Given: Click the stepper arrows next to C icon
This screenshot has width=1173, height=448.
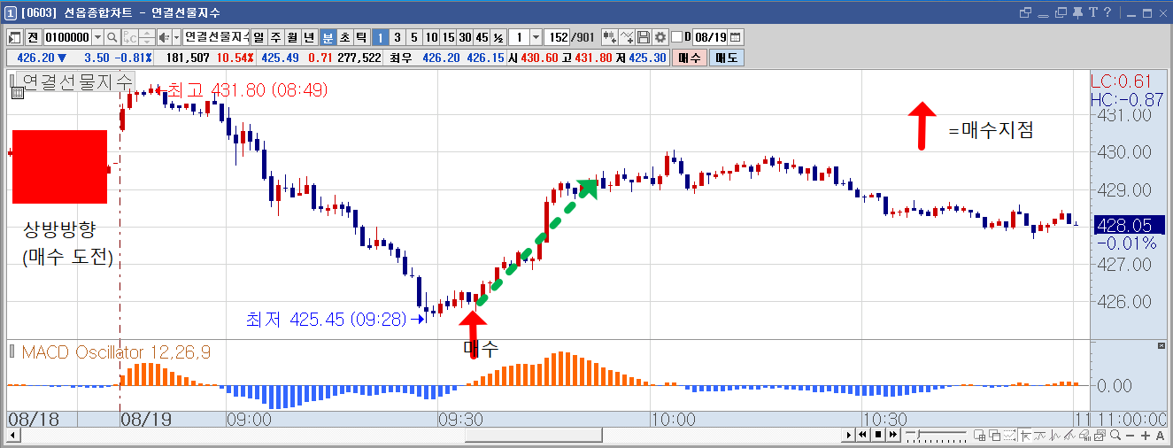Looking at the screenshot, I should [x=147, y=37].
